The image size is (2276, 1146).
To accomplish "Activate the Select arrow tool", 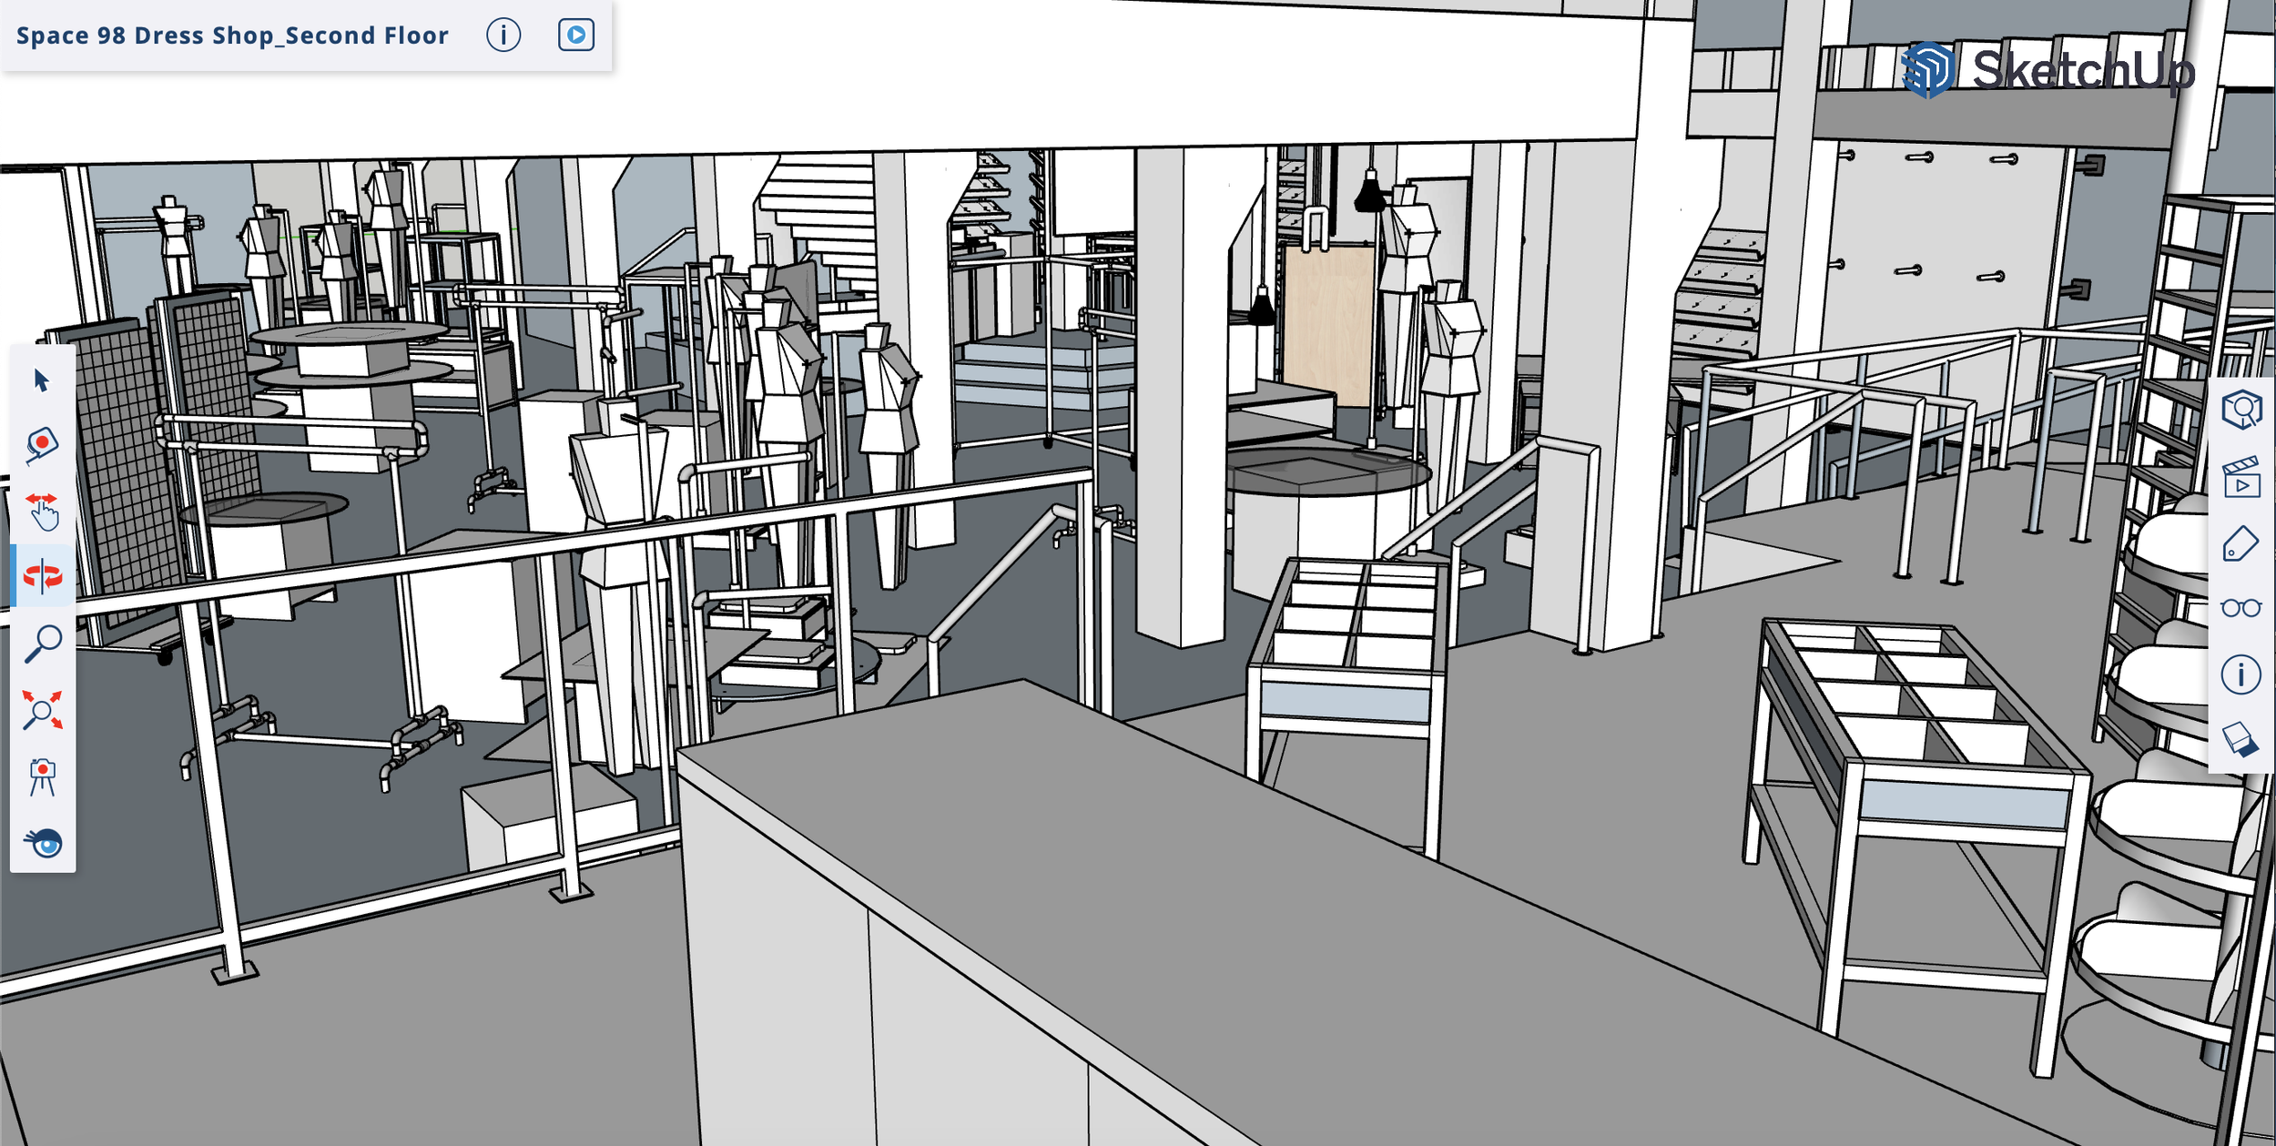I will point(42,380).
